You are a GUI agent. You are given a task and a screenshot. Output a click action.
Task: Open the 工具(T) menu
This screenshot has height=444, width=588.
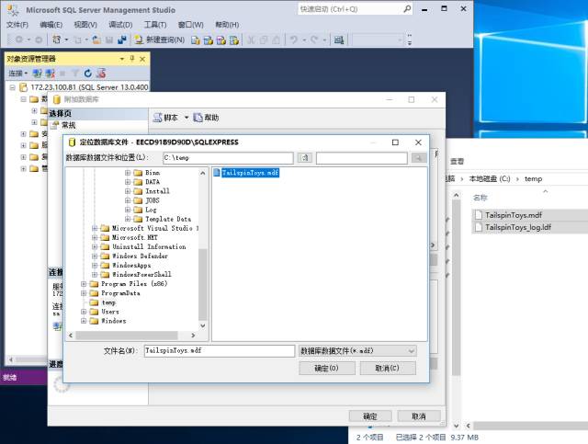pyautogui.click(x=155, y=25)
